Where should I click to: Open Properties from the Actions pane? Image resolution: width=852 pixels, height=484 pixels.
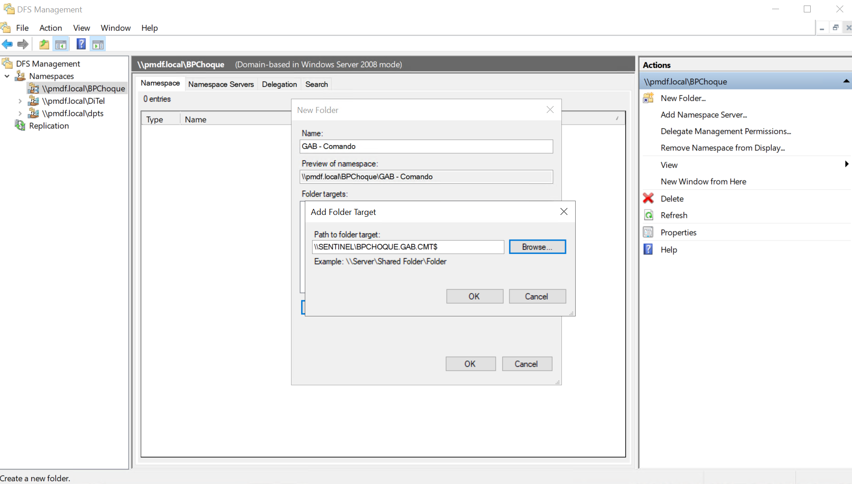click(678, 232)
